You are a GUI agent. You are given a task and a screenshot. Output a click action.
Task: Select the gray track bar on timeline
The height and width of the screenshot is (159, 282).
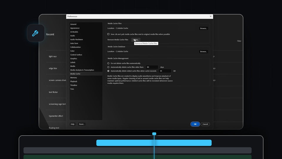click(x=137, y=150)
